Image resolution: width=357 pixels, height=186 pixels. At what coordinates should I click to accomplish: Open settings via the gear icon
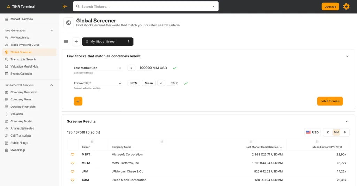[x=346, y=7]
